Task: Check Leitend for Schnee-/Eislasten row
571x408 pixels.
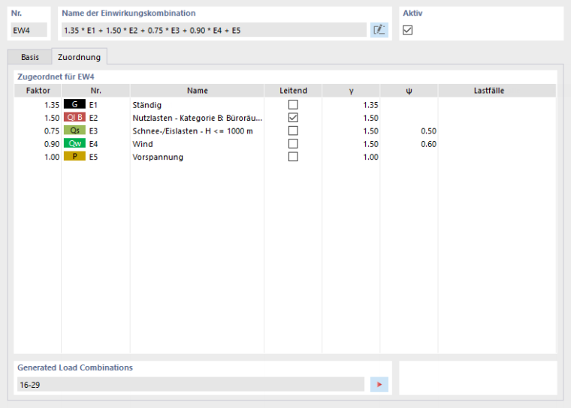Action: [293, 130]
